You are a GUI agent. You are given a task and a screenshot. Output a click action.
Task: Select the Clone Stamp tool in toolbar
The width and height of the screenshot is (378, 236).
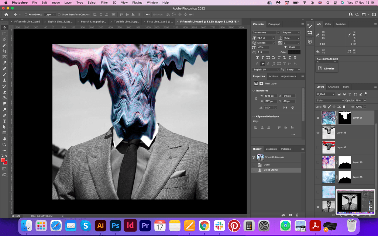[x=4, y=80]
